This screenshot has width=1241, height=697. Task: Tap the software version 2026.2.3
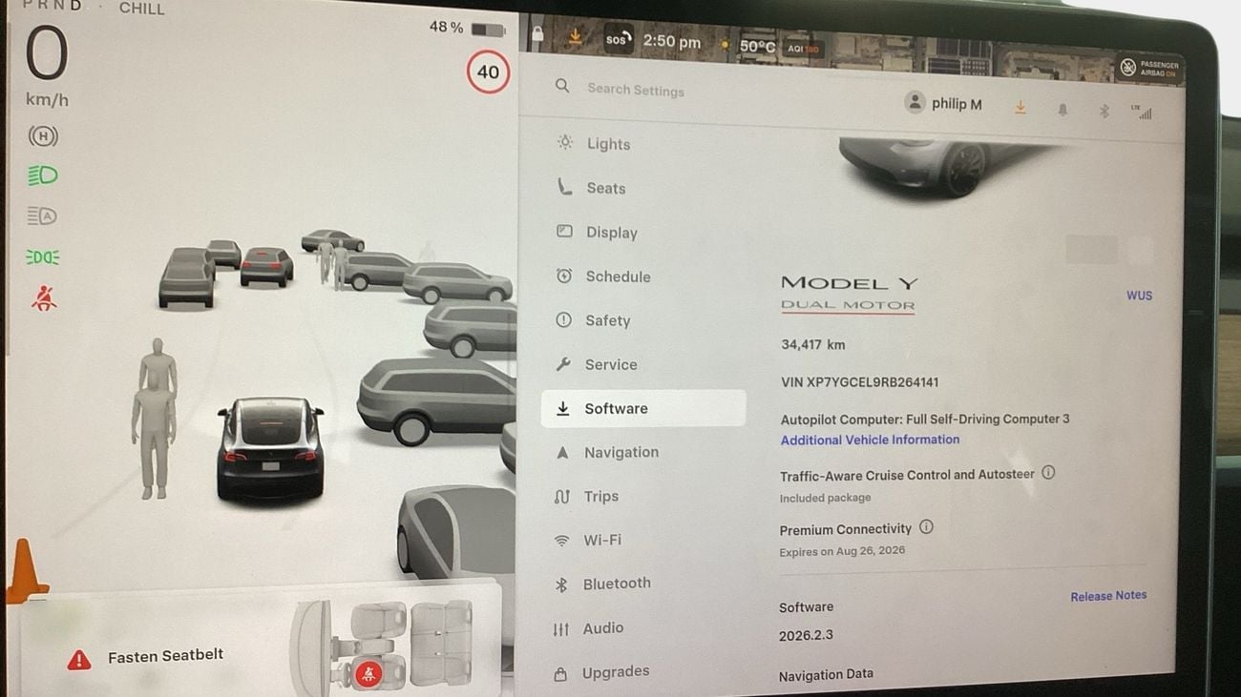point(806,635)
